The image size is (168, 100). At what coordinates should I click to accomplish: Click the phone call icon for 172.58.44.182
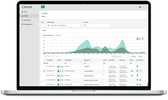[x=132, y=71]
